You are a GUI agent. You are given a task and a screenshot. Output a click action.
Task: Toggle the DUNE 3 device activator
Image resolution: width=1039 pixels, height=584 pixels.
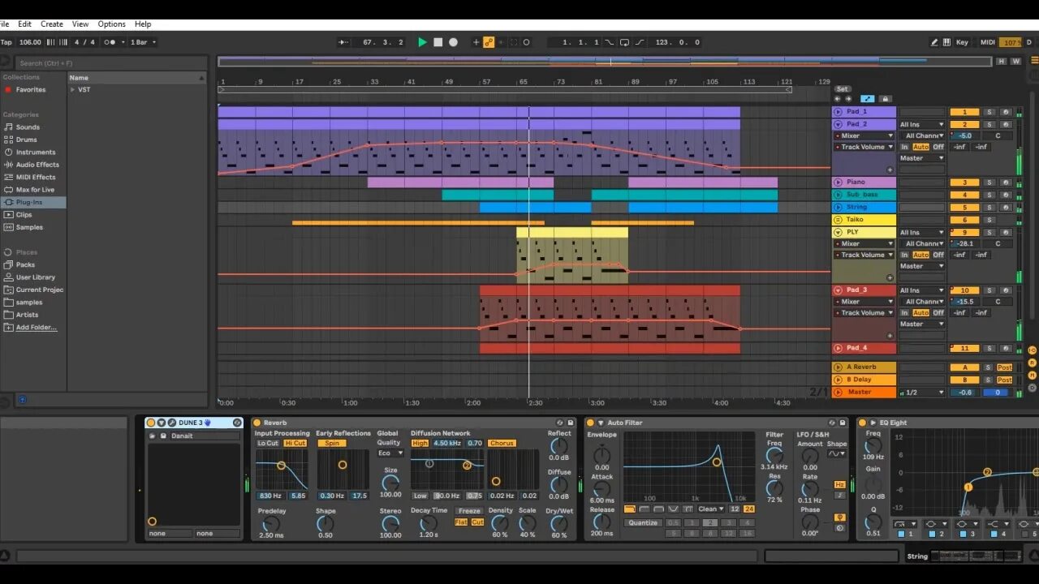151,423
